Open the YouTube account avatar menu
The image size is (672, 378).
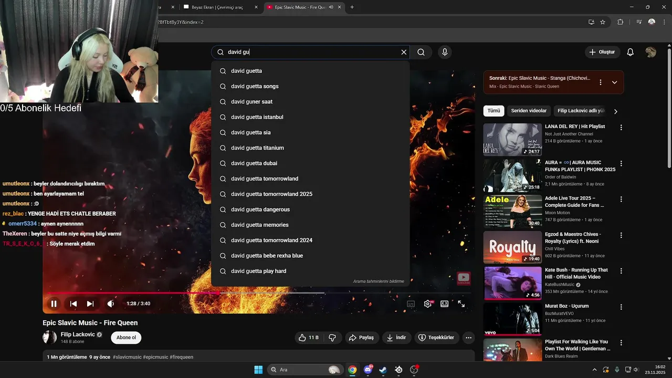[x=651, y=52]
